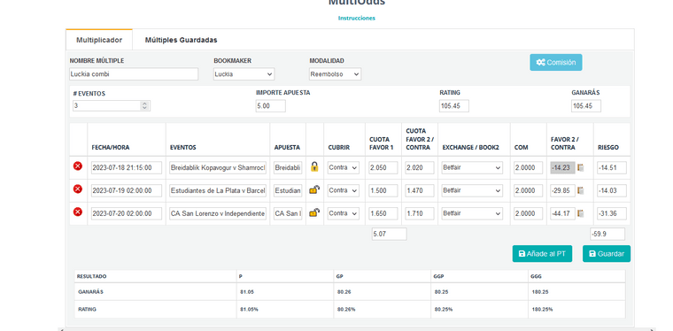Click the highlighted -14.23 contra field
The image size is (673, 331).
(562, 167)
